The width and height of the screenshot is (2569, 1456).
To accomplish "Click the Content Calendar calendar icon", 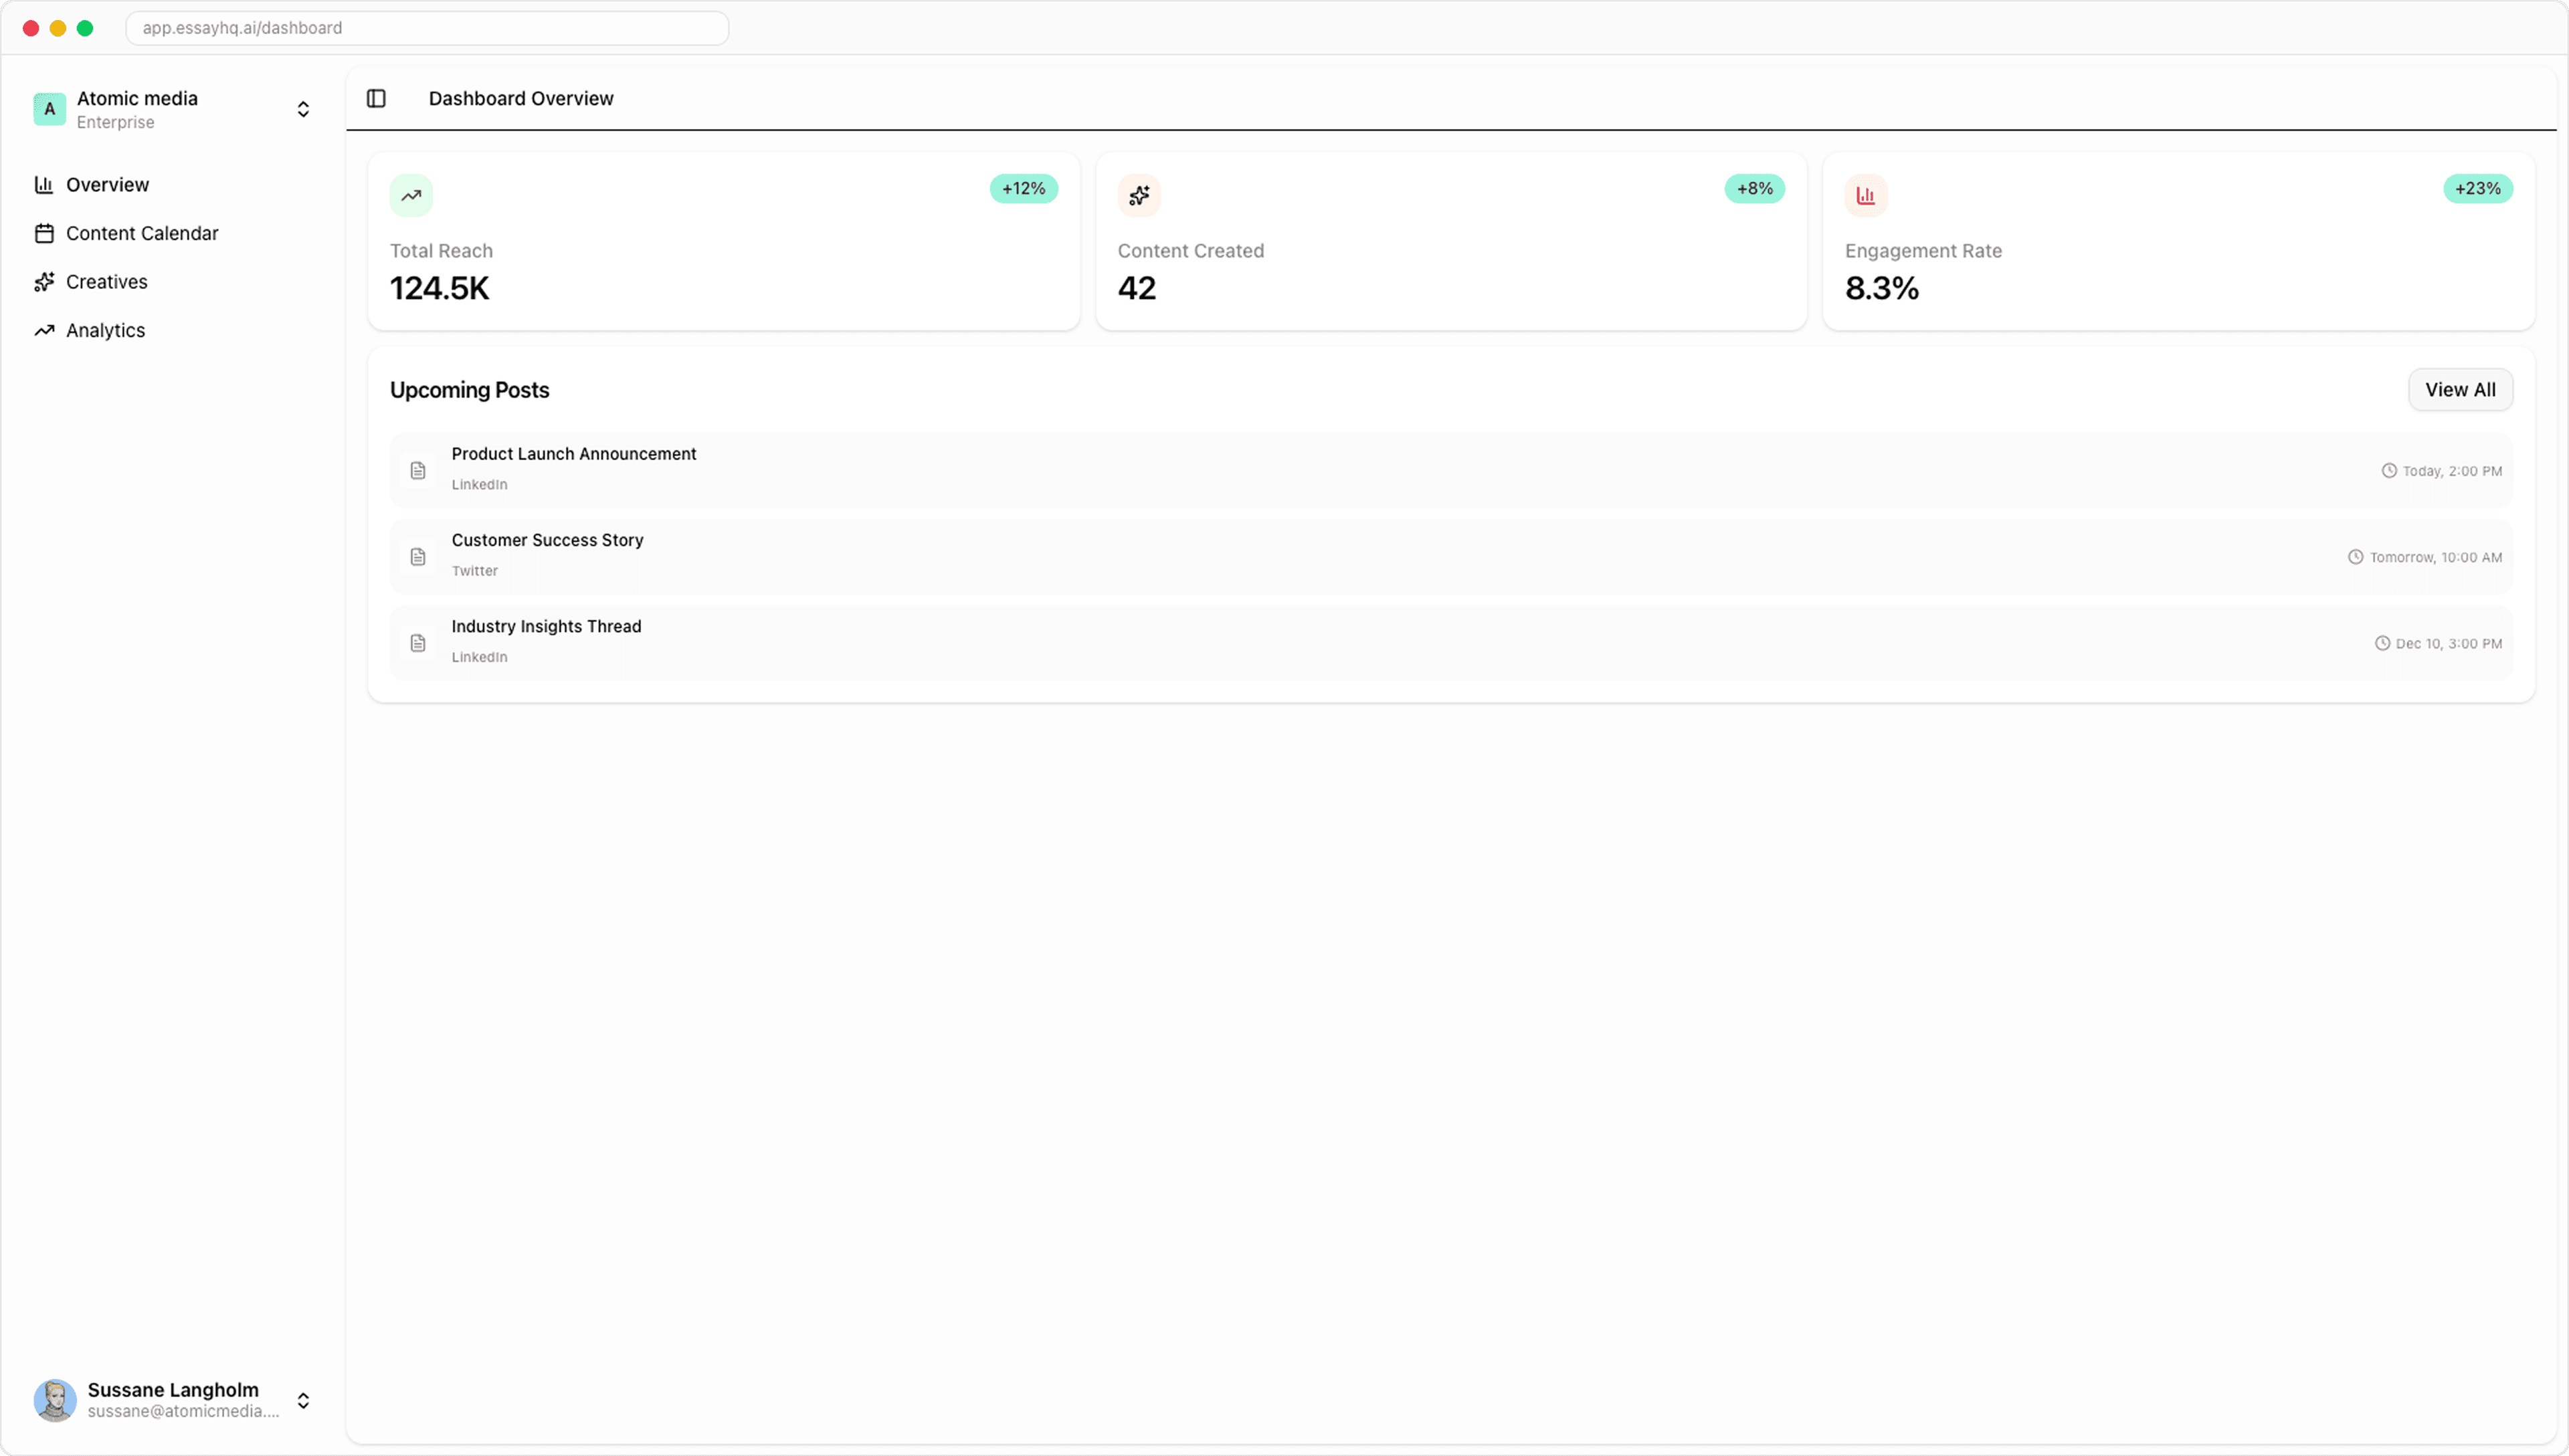I will click(44, 232).
